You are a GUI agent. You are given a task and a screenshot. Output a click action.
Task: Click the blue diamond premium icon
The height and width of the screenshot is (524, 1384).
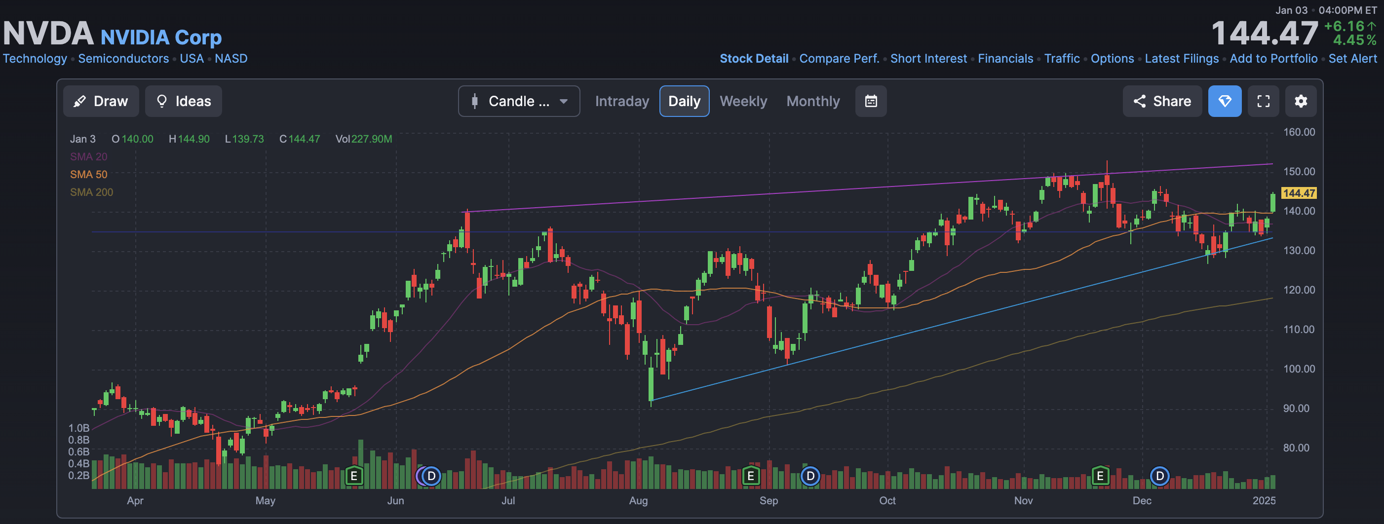[1225, 101]
